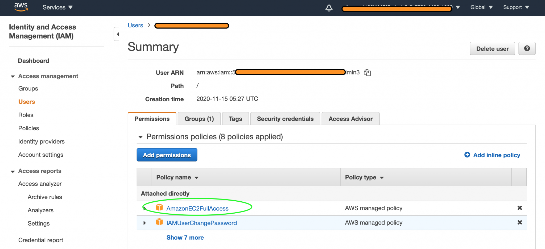Expand the IAMUserChangePassword policy row
This screenshot has width=545, height=249.
click(x=144, y=223)
